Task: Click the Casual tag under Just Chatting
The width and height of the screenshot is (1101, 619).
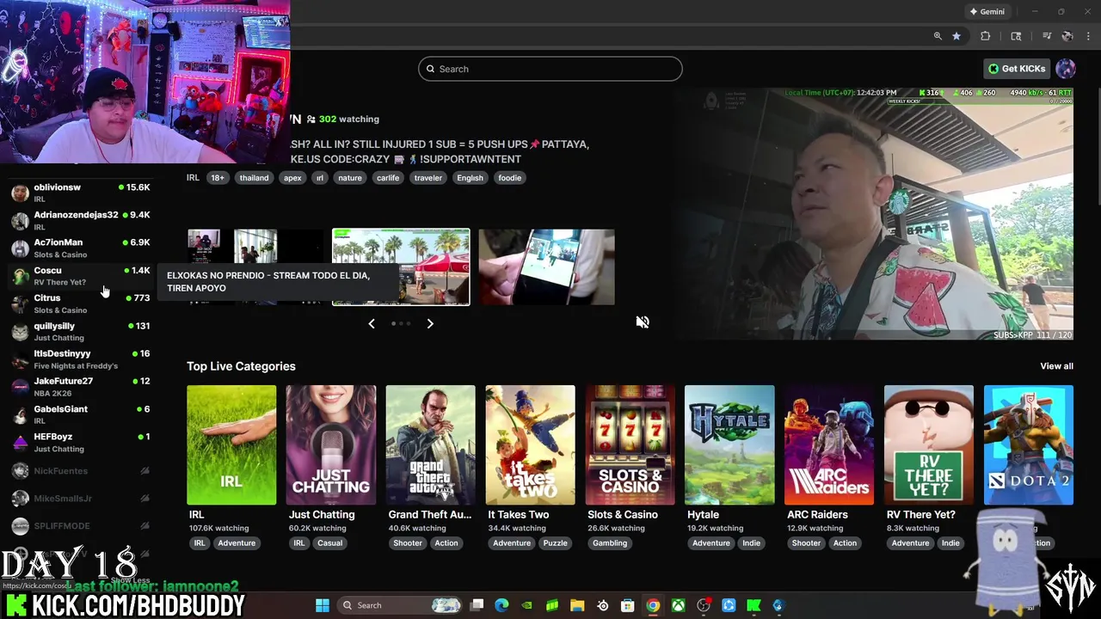Action: coord(329,543)
